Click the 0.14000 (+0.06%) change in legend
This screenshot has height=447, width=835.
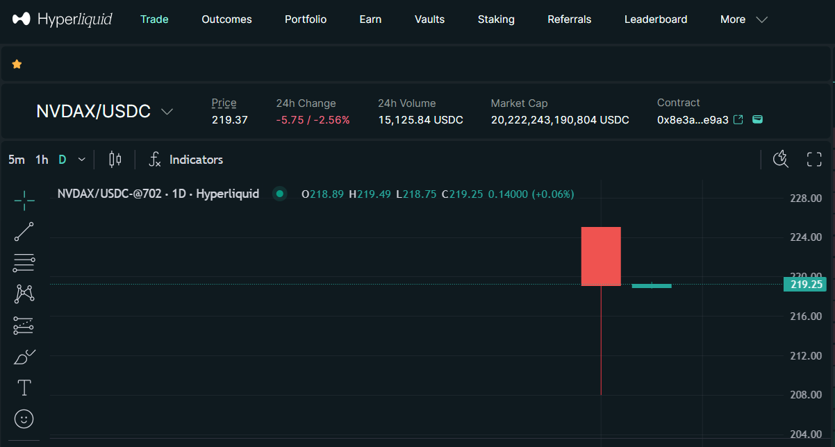(531, 194)
